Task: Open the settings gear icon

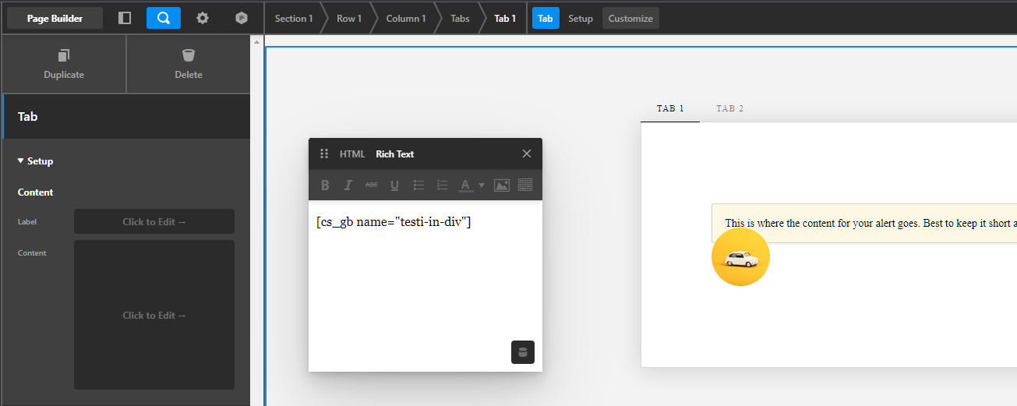Action: click(203, 18)
